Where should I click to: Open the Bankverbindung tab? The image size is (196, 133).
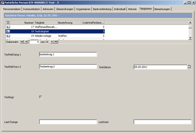[102, 9]
